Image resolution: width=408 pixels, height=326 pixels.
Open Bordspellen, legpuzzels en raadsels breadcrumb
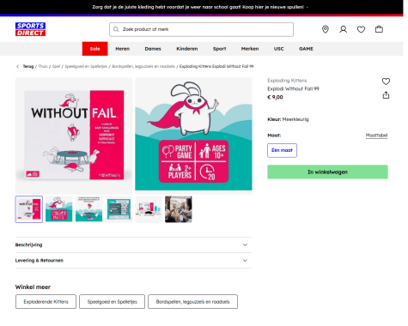tap(143, 66)
